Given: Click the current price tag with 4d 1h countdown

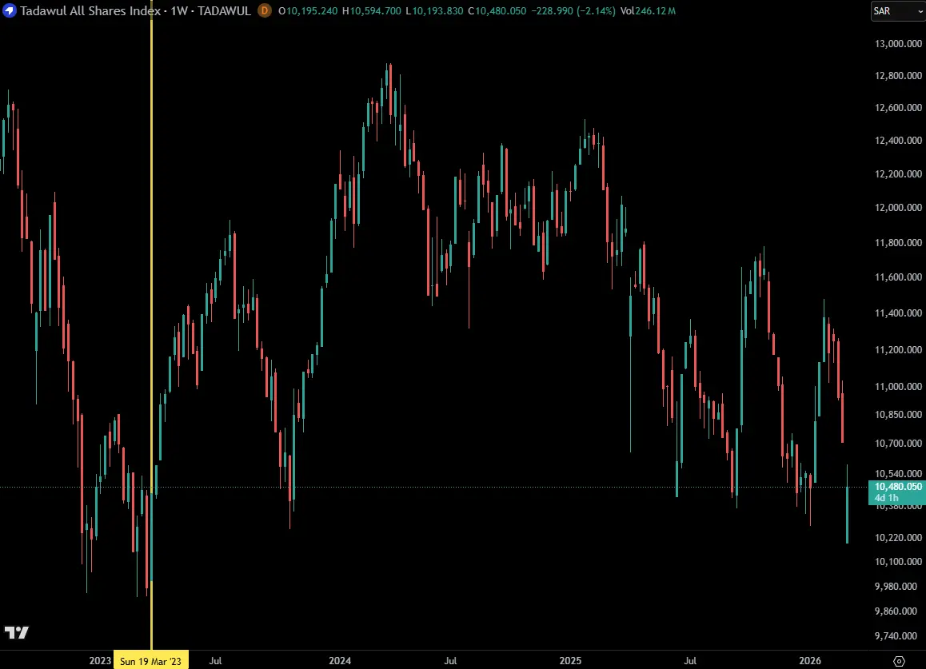Looking at the screenshot, I should (897, 492).
